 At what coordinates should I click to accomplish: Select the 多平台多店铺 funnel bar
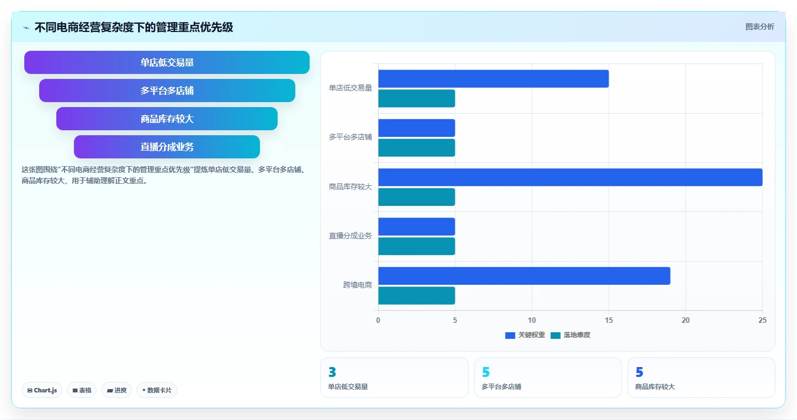tap(167, 91)
